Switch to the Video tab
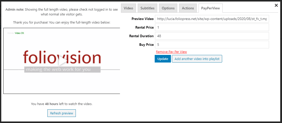This screenshot has height=123, width=282. (128, 8)
